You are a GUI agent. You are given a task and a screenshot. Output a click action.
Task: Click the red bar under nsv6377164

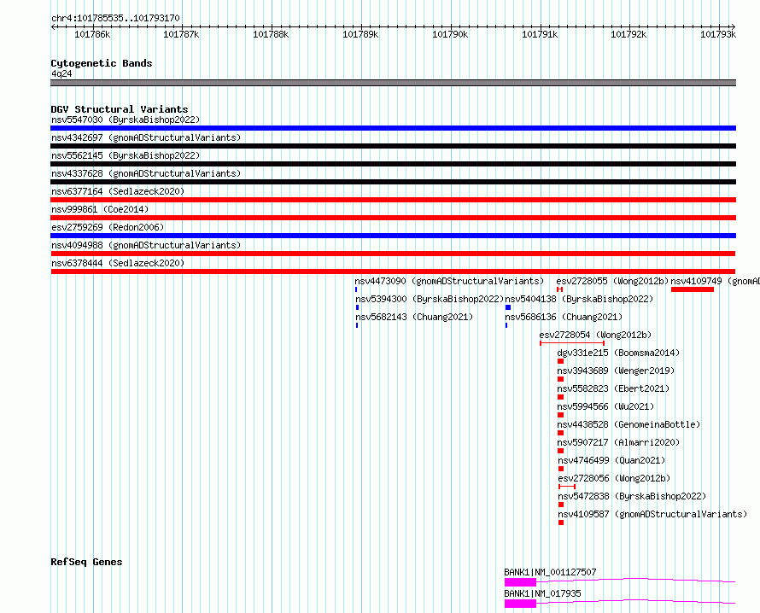393,200
